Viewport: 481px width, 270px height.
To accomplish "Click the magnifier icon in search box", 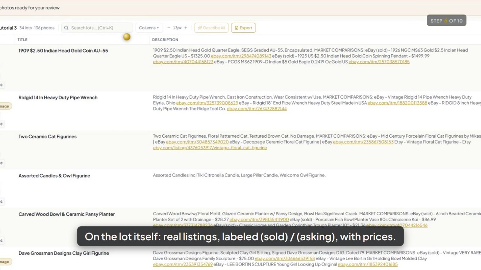I will pos(66,28).
